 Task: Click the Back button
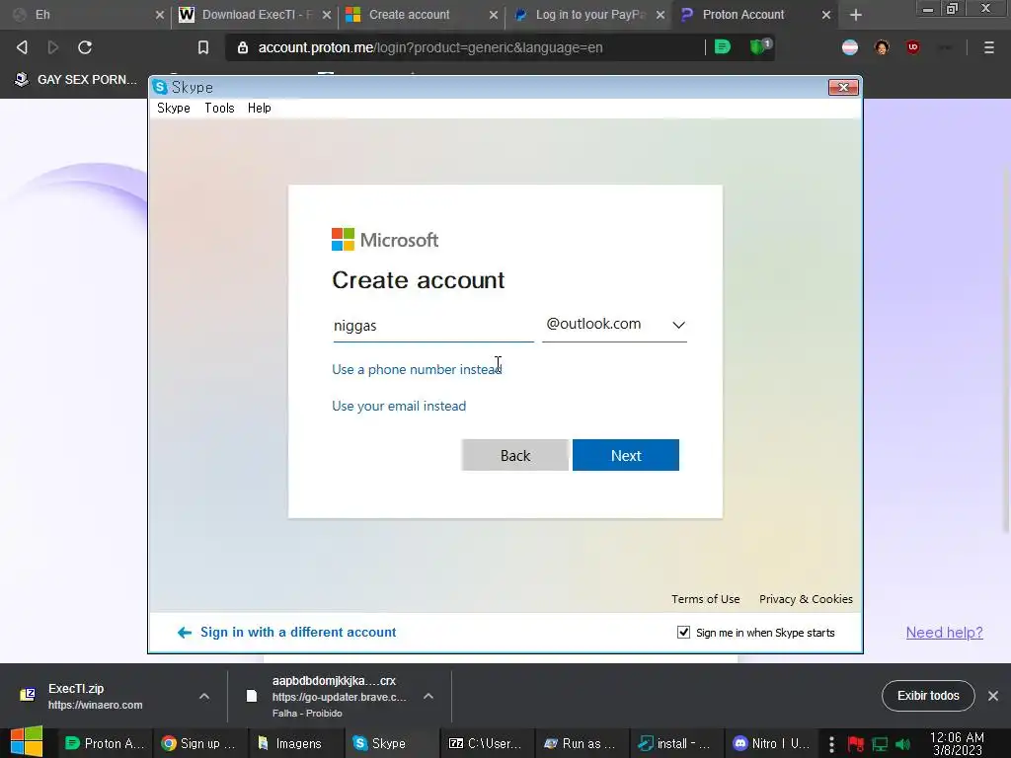[515, 456]
